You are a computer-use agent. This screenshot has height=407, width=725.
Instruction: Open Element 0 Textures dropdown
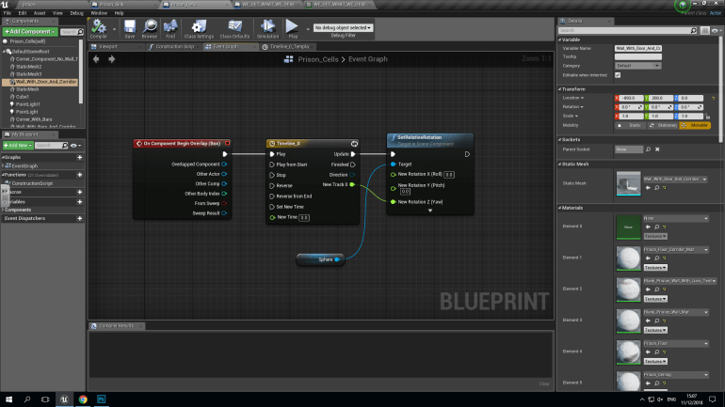[655, 236]
